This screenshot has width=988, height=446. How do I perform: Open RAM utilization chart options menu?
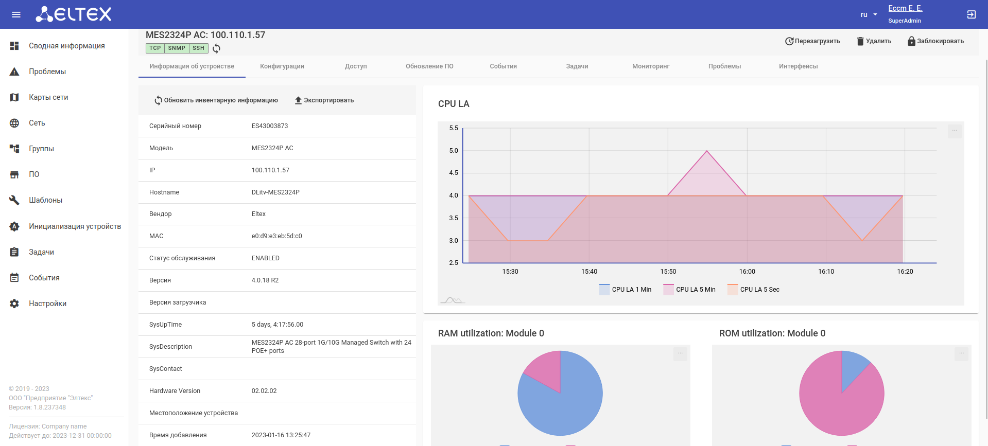(680, 353)
